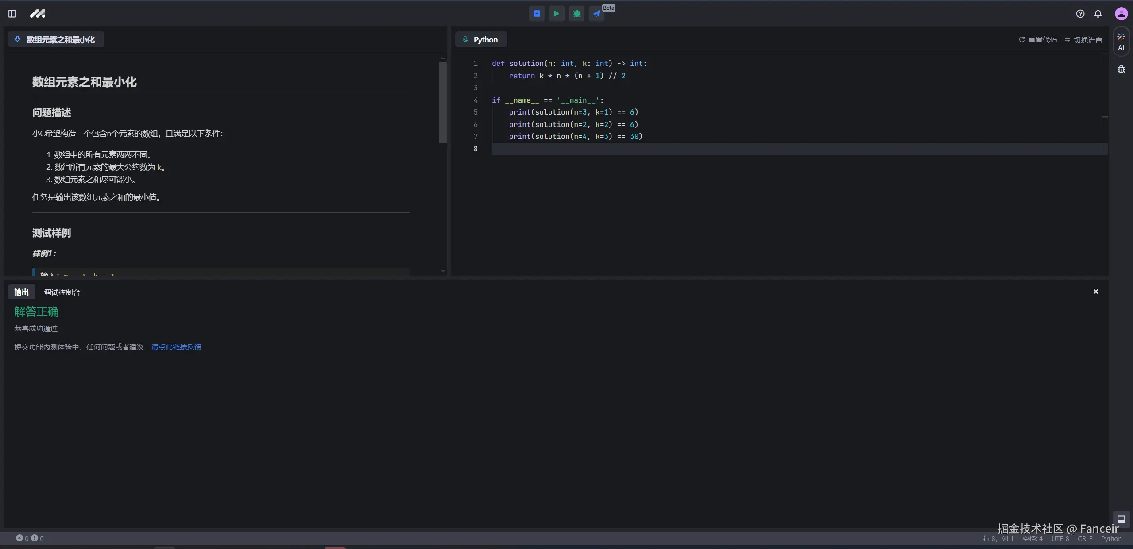Image resolution: width=1133 pixels, height=549 pixels.
Task: Select the 输出 tab
Action: click(x=21, y=292)
